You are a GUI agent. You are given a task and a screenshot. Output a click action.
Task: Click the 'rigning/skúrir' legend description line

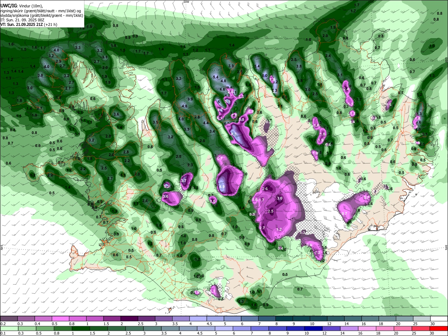(41, 10)
